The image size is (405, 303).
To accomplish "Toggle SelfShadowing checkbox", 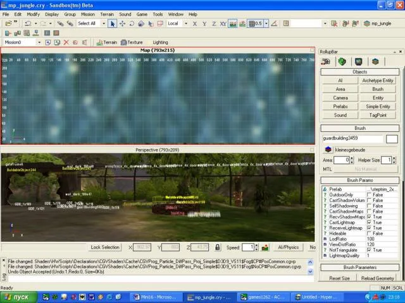I will pos(370,206).
